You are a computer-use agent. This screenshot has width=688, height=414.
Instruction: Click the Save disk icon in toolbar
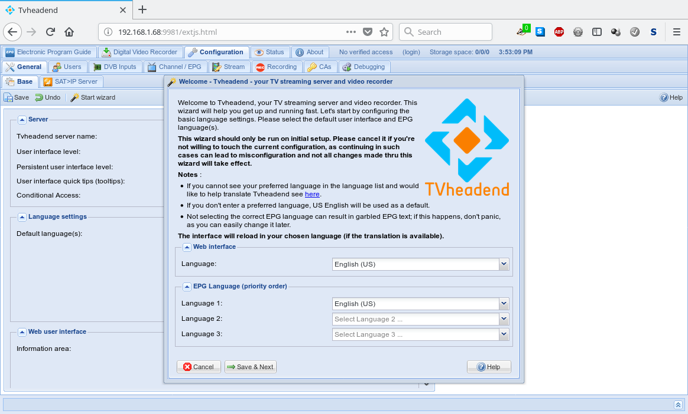tap(8, 97)
